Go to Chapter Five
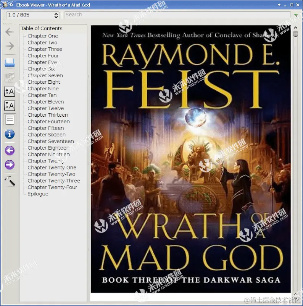 pyautogui.click(x=42, y=62)
